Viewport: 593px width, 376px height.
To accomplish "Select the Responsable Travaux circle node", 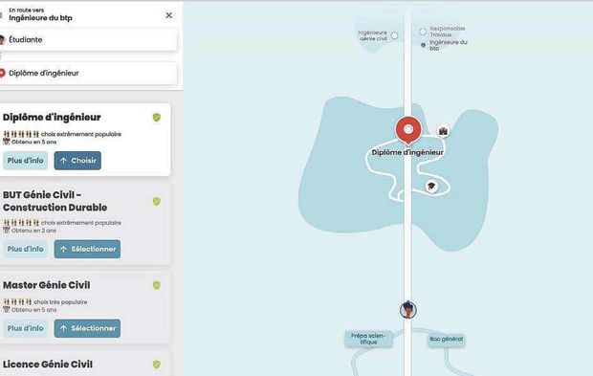I will click(x=423, y=32).
